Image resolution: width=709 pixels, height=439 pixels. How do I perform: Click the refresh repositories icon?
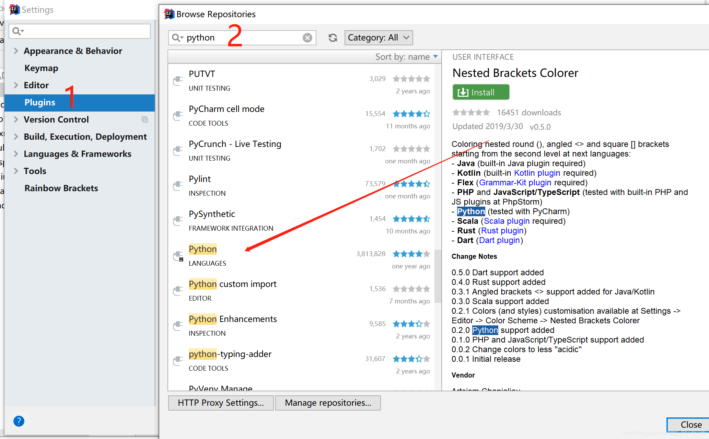coord(333,38)
